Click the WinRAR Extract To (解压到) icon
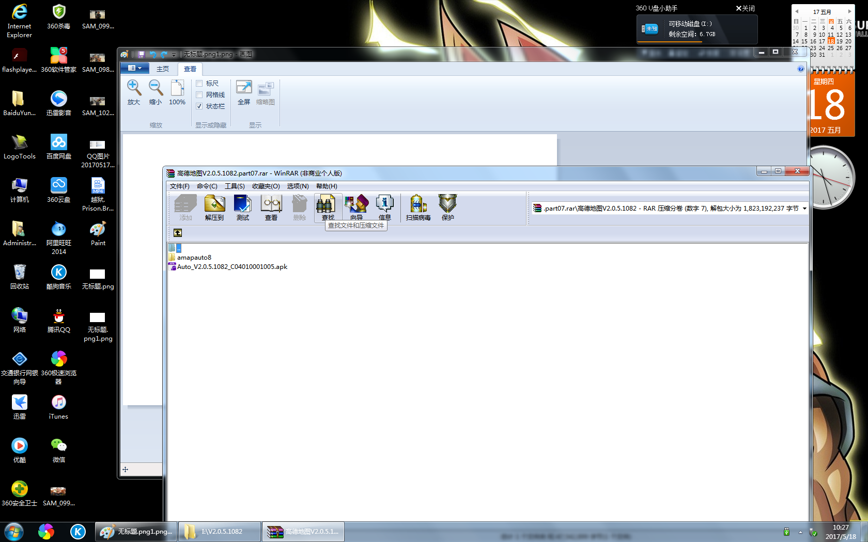The image size is (868, 542). [x=214, y=208]
